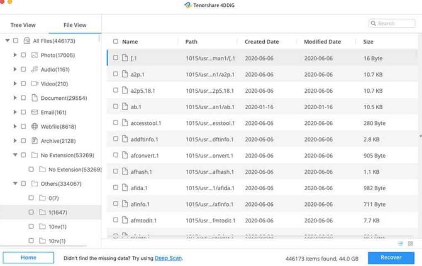Image resolution: width=422 pixels, height=266 pixels.
Task: Click the Webfile globe icon
Action: (35, 127)
